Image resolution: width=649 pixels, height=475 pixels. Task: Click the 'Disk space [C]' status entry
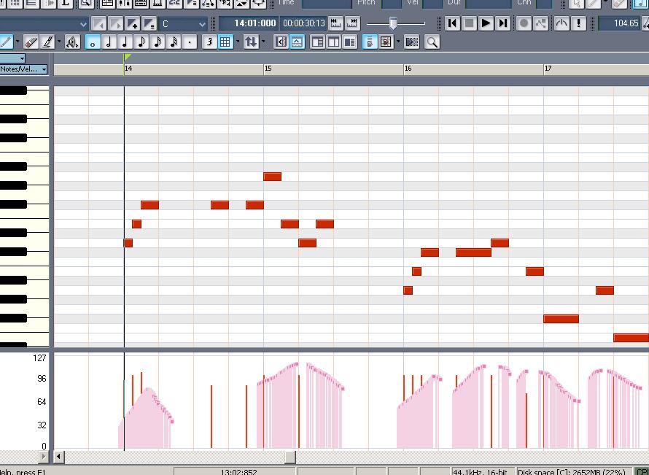(574, 471)
